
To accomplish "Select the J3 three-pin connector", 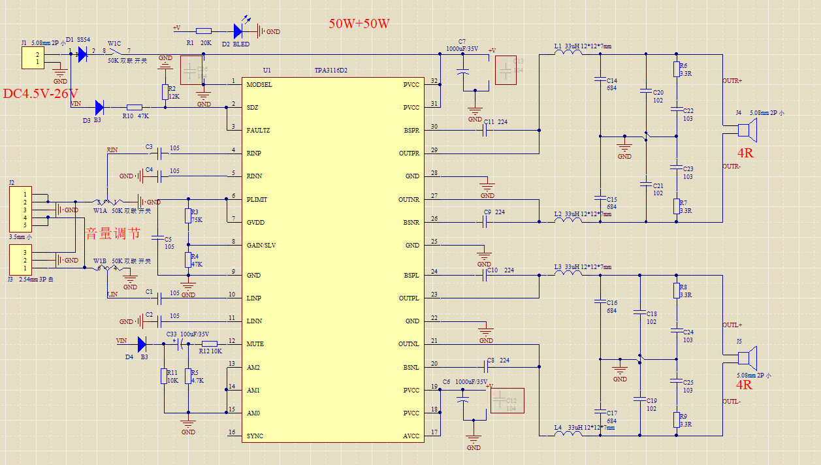I will (x=20, y=260).
